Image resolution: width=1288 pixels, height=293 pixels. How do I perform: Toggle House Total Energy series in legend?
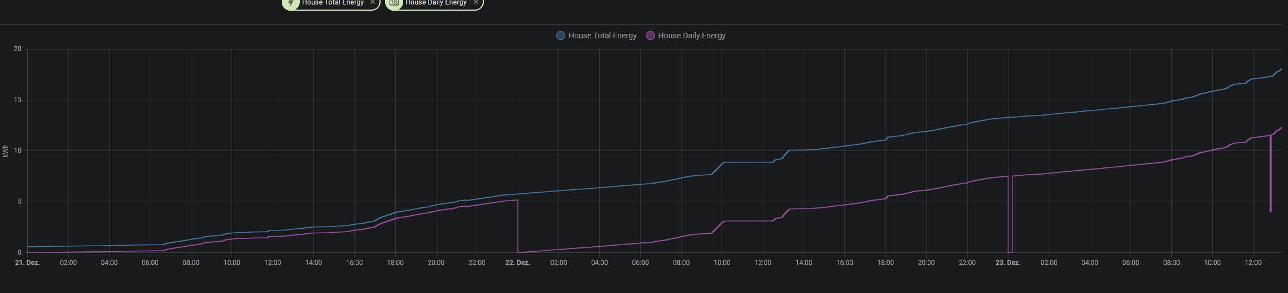pyautogui.click(x=602, y=35)
